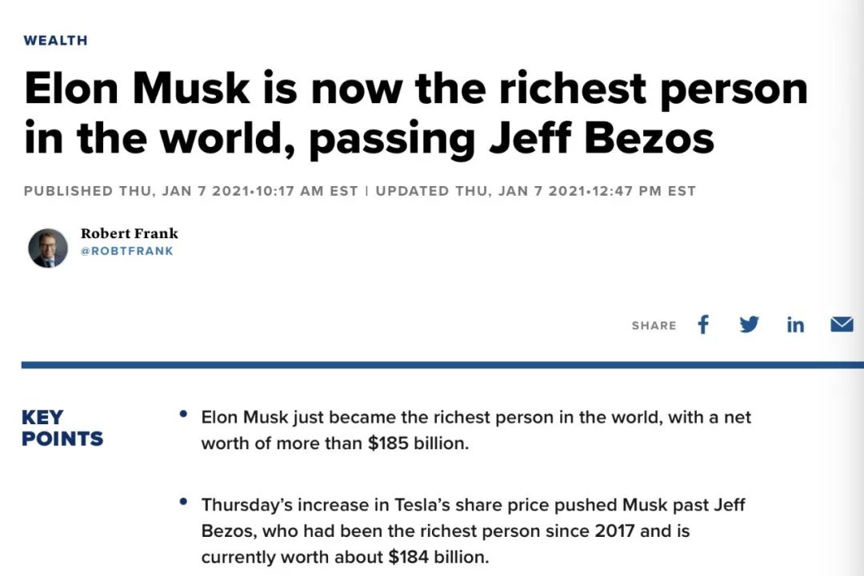Open the Robert Frank author link
This screenshot has width=864, height=576.
(129, 233)
